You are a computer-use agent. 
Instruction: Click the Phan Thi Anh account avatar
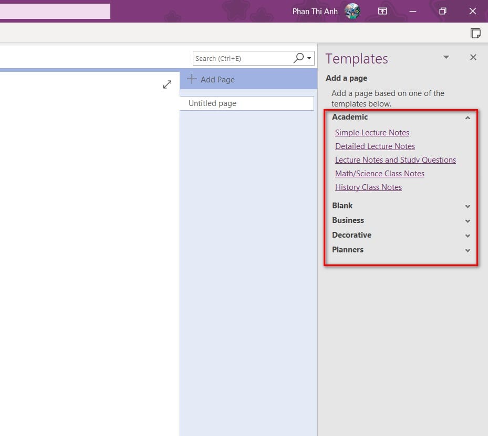352,11
